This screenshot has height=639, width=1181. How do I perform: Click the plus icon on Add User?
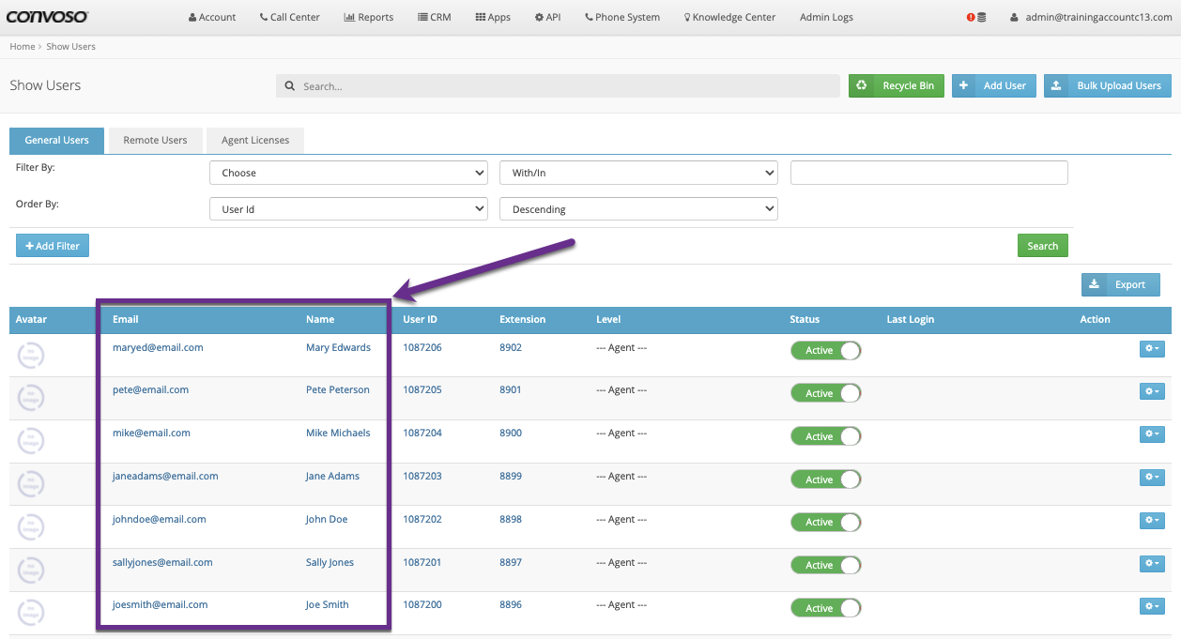[964, 85]
